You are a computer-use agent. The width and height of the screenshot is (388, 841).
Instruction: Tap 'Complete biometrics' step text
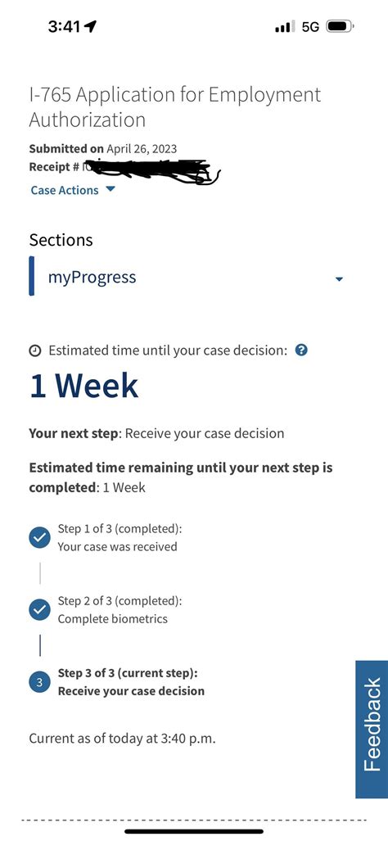pos(112,619)
